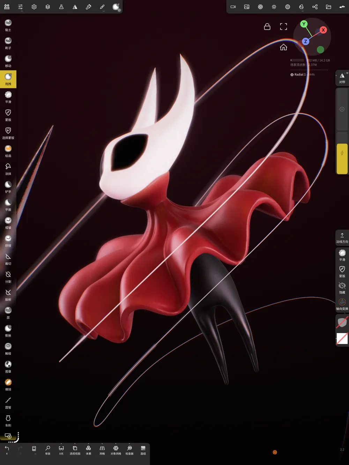Open the folder files menu
The image size is (349, 465).
pyautogui.click(x=328, y=7)
